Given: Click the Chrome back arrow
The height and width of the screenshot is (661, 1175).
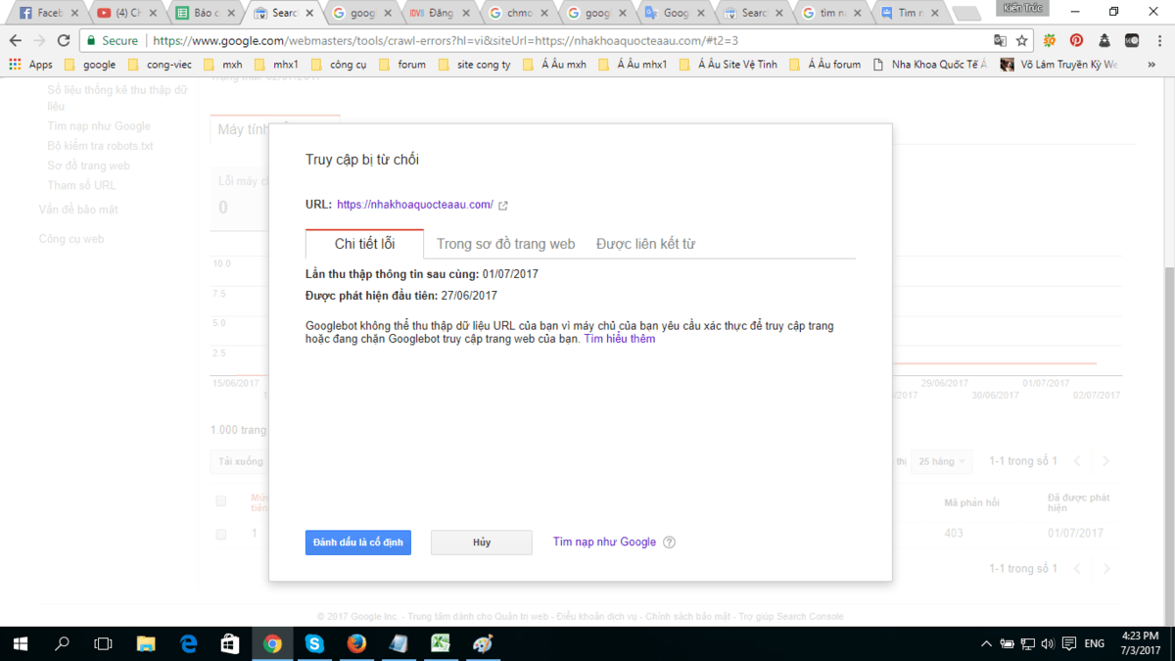Looking at the screenshot, I should 15,41.
